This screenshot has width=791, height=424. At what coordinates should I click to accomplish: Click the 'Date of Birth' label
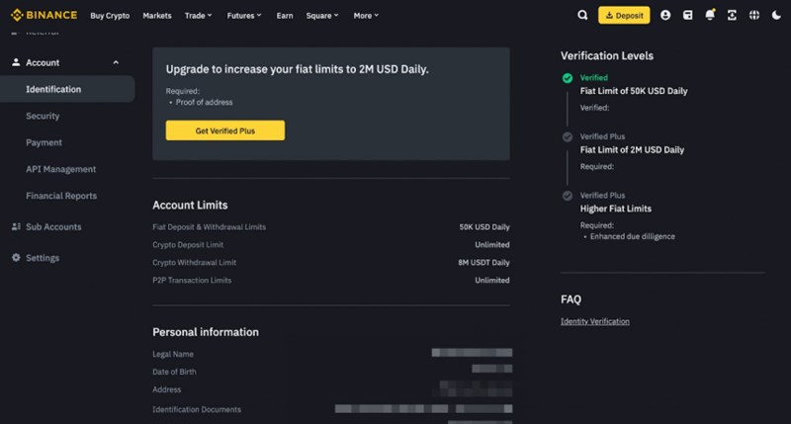174,372
